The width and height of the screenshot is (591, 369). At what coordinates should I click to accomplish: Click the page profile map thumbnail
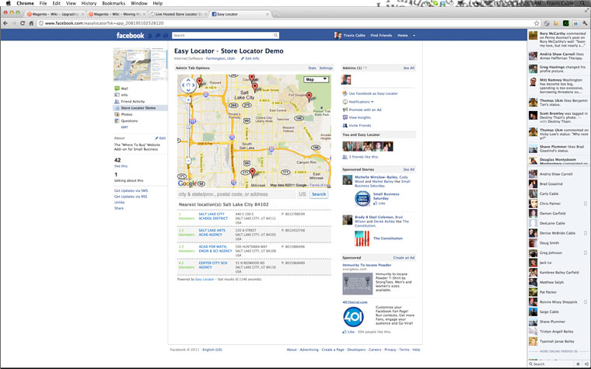(x=140, y=64)
